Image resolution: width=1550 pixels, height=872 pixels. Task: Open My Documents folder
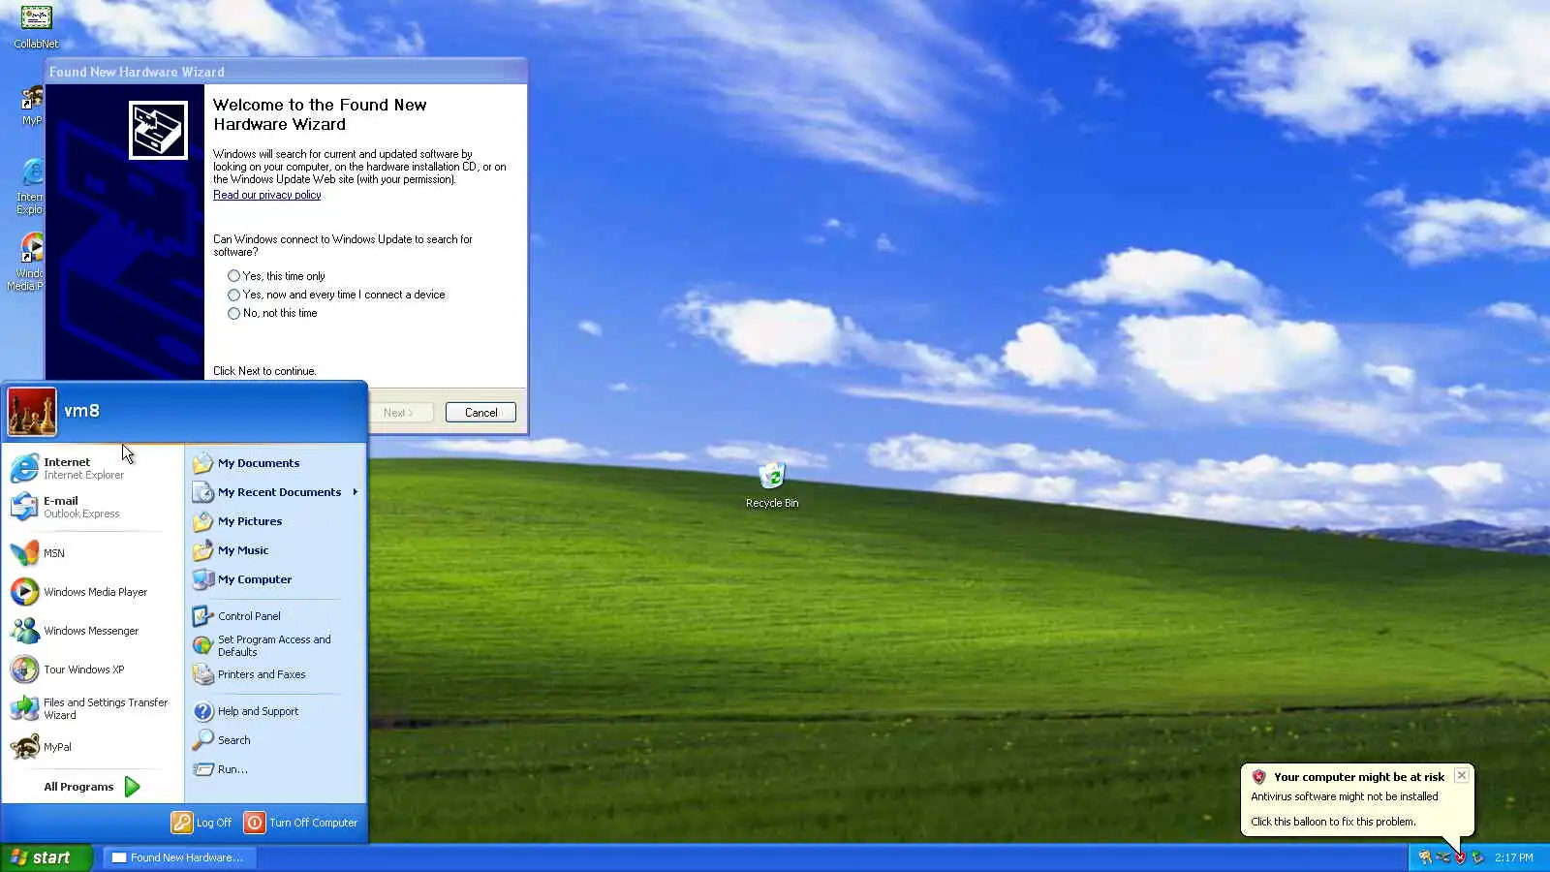tap(275, 463)
